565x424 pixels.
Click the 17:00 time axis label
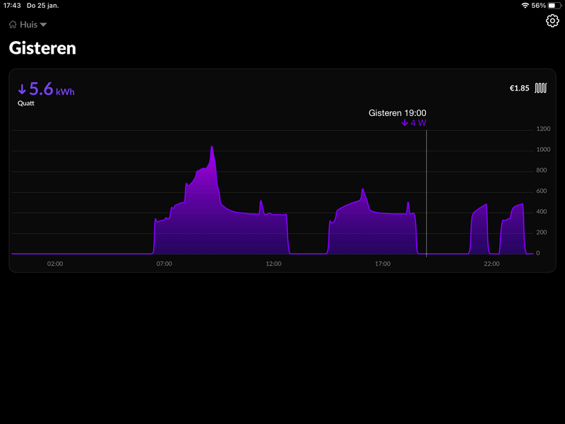[x=383, y=264]
